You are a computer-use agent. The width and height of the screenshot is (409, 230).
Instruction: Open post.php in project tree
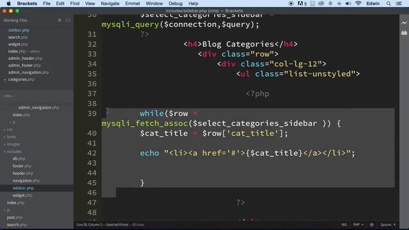[15, 217]
